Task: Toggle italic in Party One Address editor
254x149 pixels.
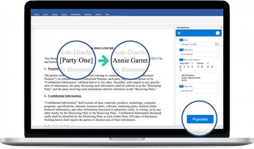Action: tap(184, 67)
